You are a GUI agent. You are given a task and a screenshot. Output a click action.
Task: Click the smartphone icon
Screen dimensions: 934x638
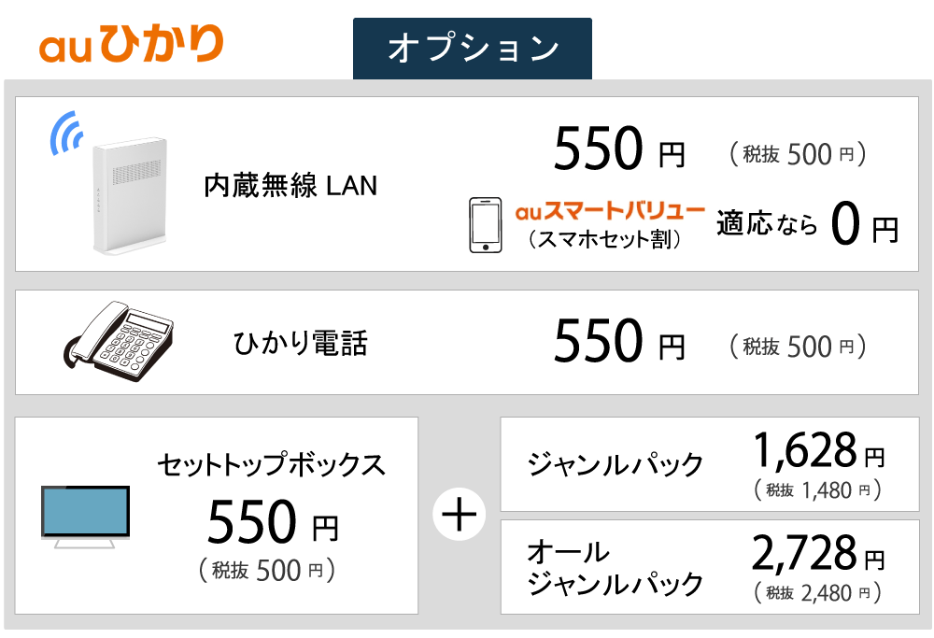click(486, 225)
